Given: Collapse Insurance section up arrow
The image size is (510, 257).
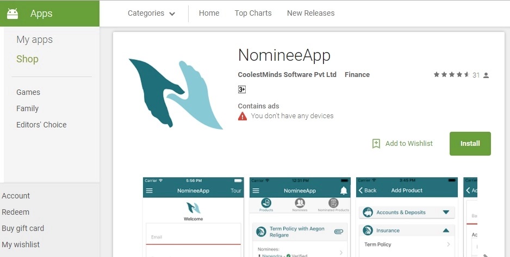Looking at the screenshot, I should (x=446, y=230).
